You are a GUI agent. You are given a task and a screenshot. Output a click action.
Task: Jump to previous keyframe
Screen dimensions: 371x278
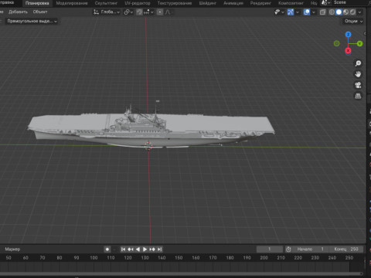coord(131,249)
